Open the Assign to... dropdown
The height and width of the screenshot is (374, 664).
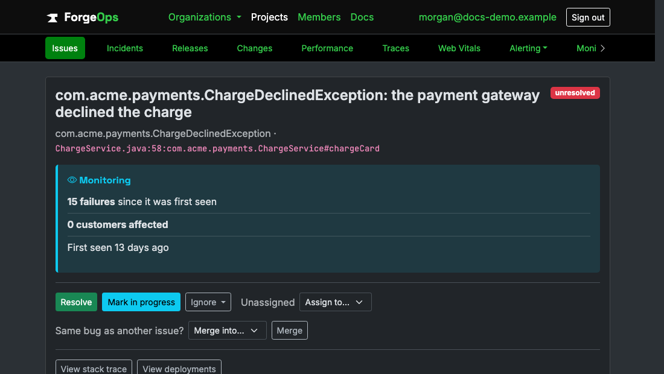coord(336,302)
